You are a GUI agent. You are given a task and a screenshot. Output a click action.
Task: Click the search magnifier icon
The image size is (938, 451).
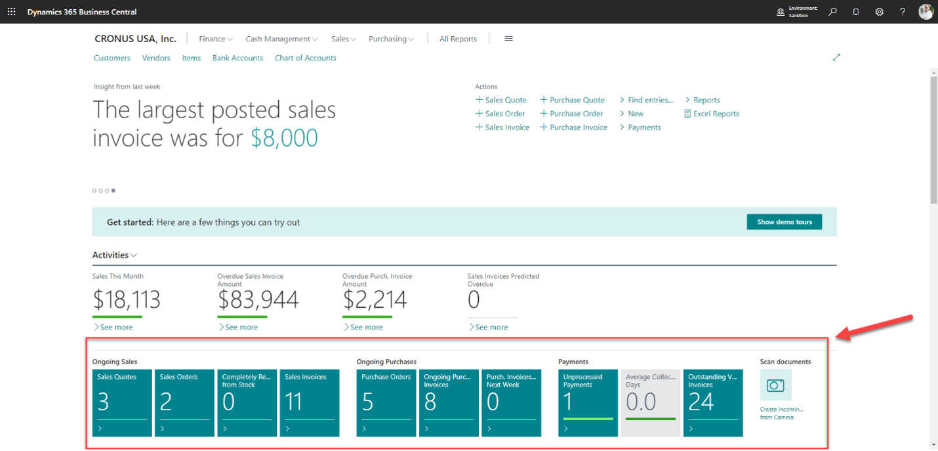(832, 12)
